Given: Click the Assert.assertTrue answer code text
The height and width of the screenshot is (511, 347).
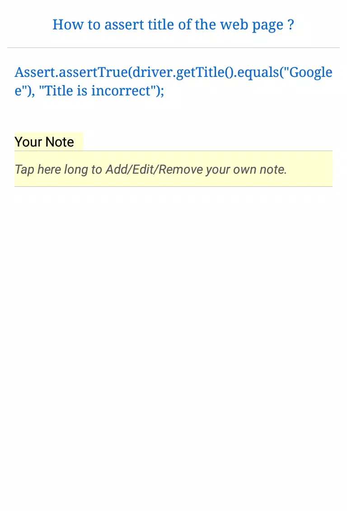Looking at the screenshot, I should pyautogui.click(x=173, y=81).
